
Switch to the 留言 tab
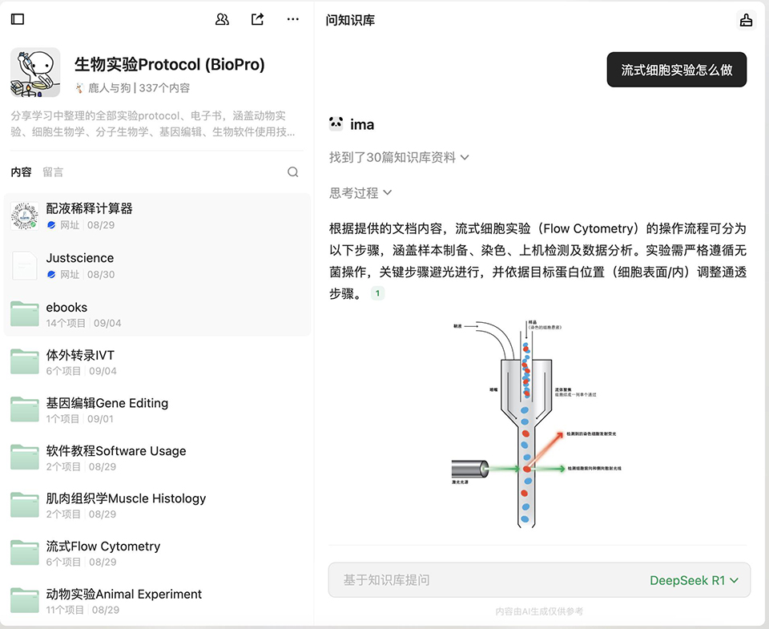tap(53, 171)
